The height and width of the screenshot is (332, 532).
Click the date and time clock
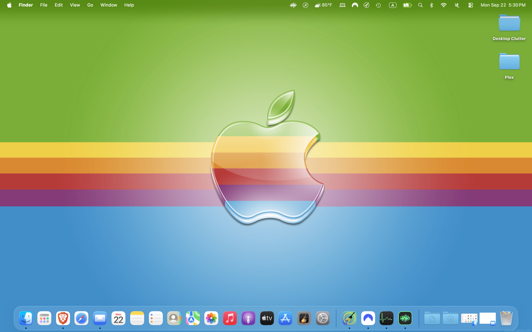coord(503,5)
